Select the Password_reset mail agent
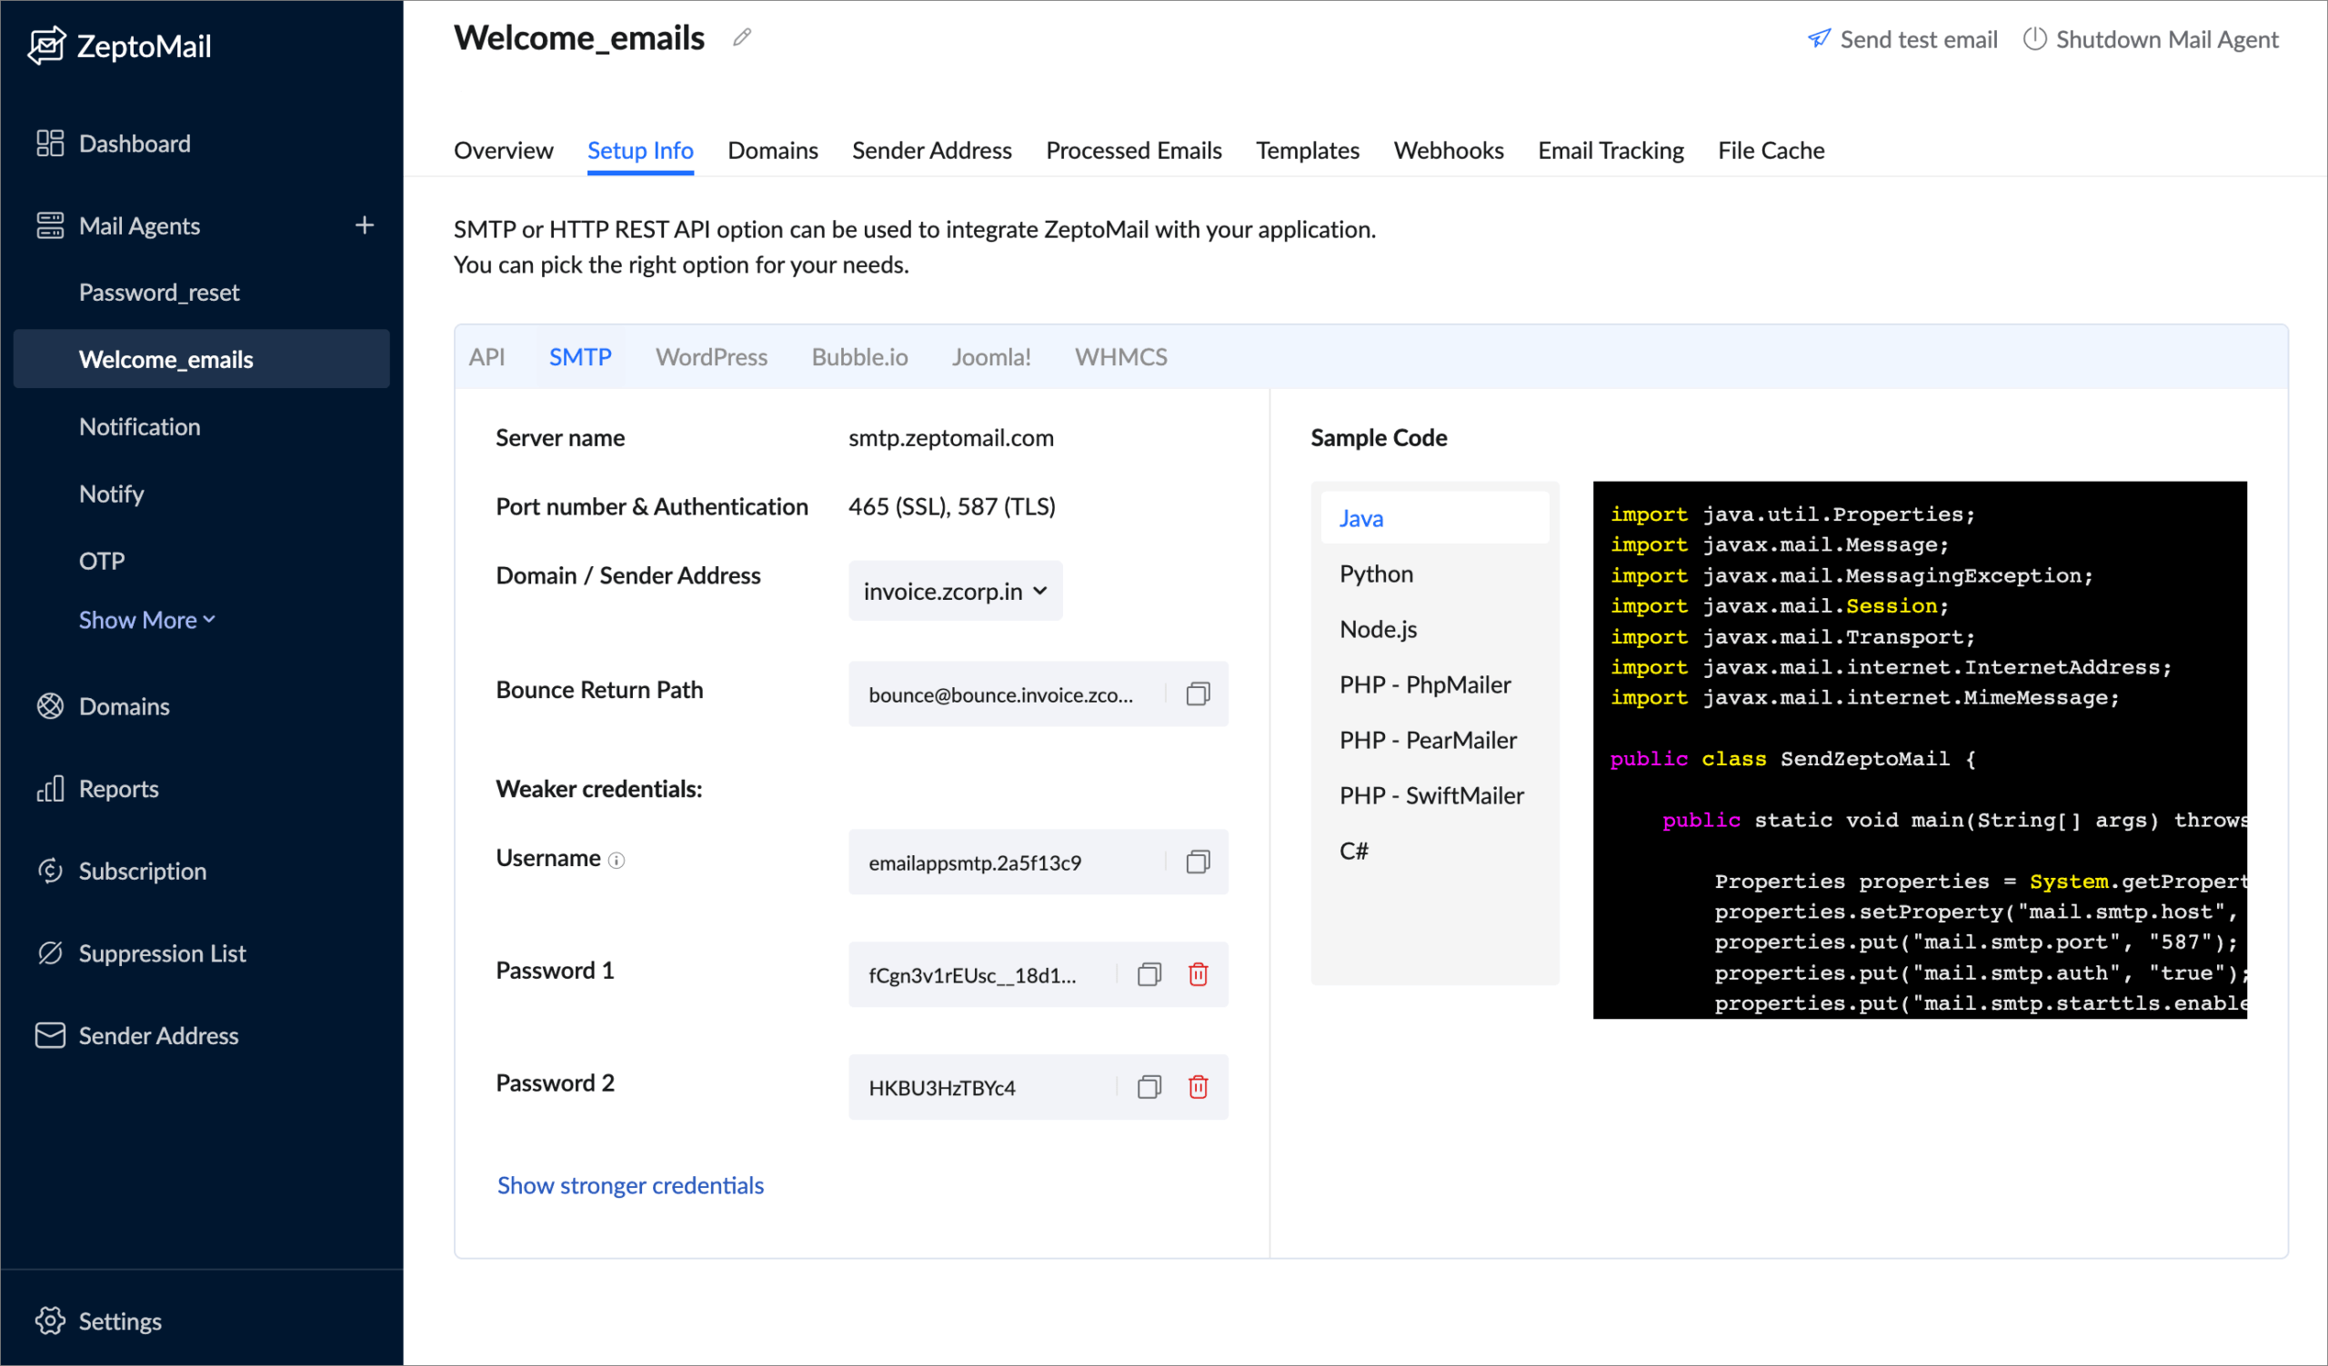Screen dimensions: 2328x1366 click(x=159, y=292)
